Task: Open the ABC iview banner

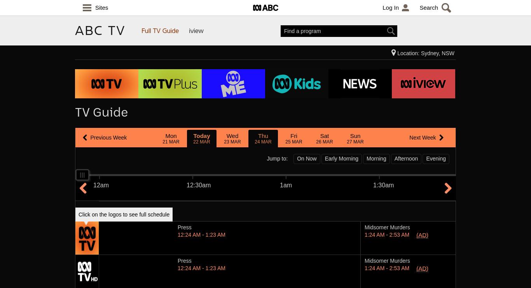Action: (423, 84)
